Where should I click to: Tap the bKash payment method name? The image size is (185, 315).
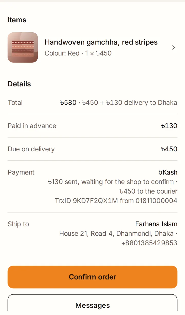[168, 172]
